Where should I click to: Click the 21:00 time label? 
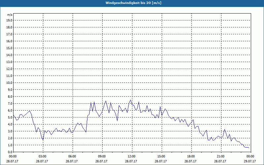pyautogui.click(x=221, y=156)
